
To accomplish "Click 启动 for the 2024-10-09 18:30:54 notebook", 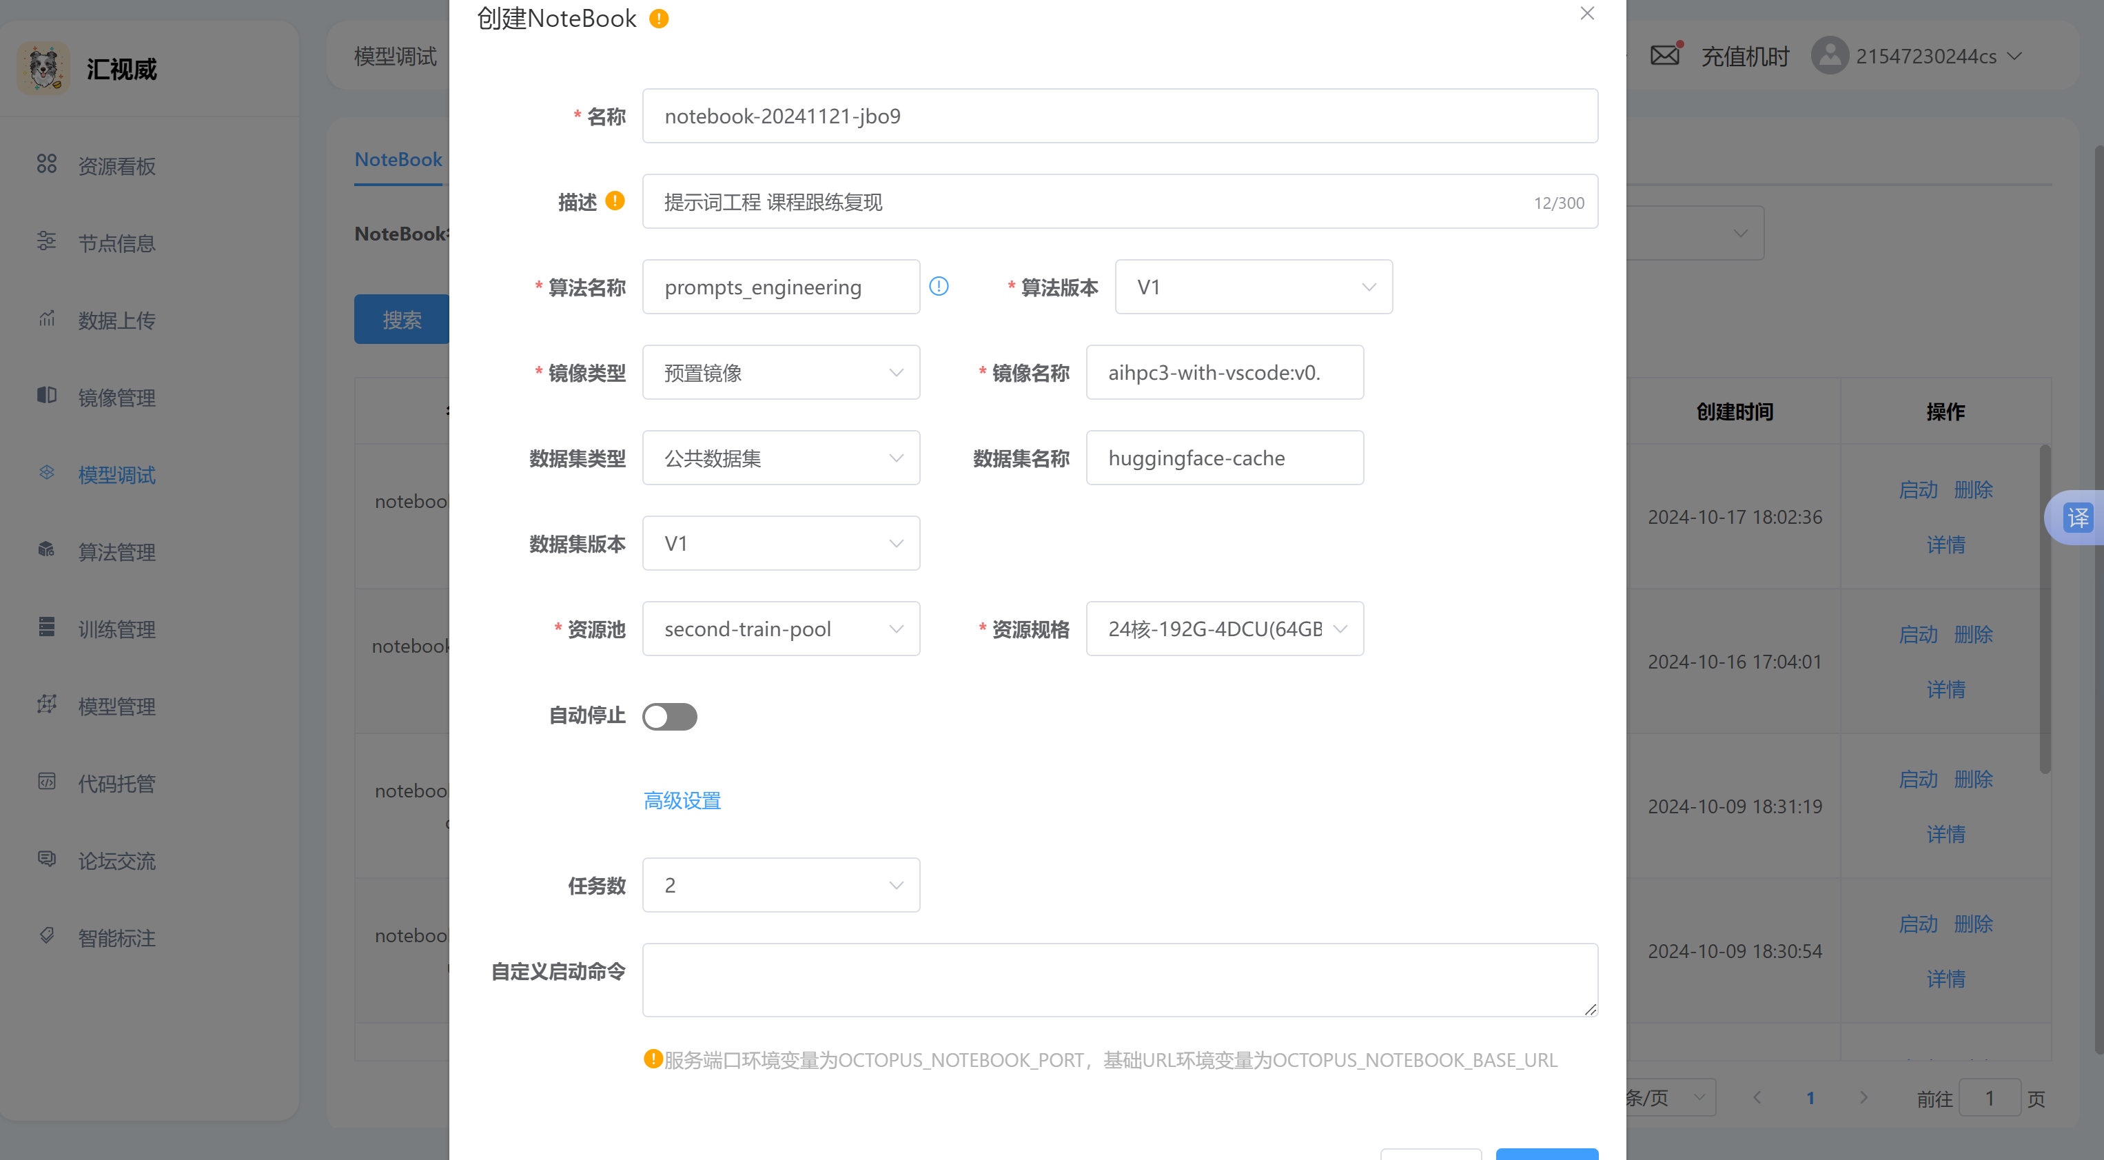I will coord(1919,924).
